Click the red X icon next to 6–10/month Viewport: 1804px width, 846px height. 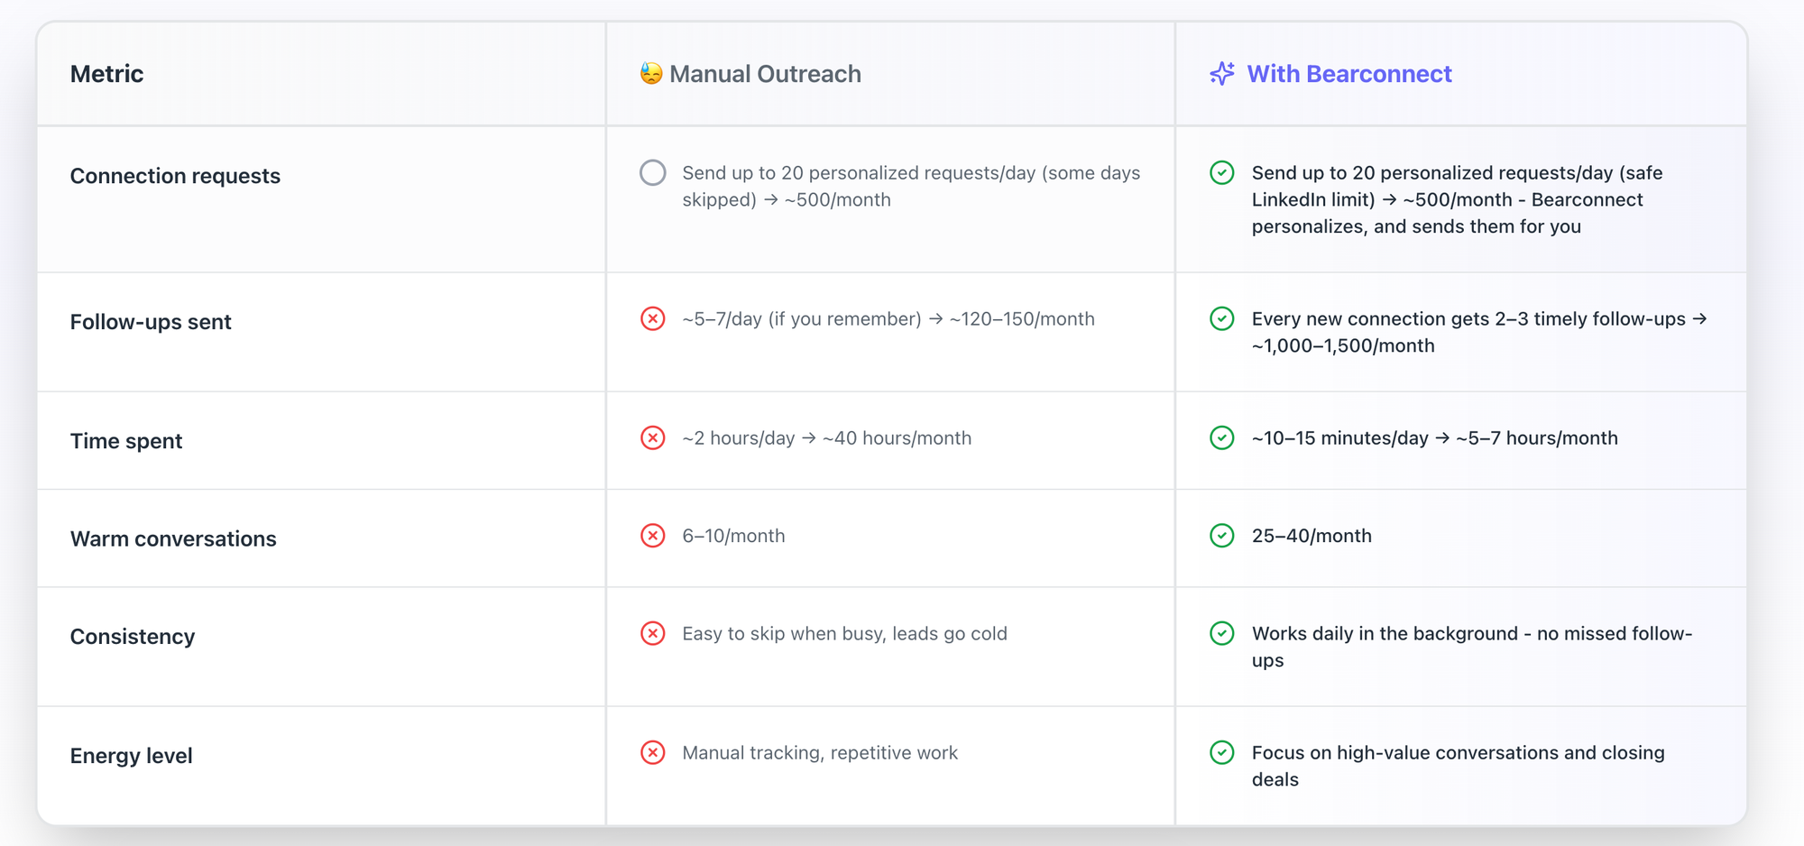pos(653,536)
